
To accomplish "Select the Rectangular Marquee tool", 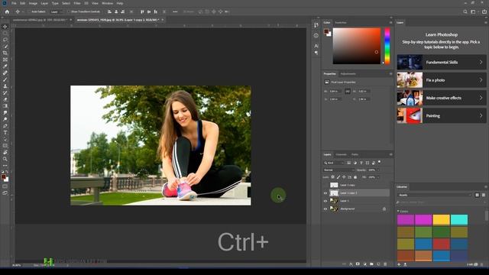I will coord(5,33).
